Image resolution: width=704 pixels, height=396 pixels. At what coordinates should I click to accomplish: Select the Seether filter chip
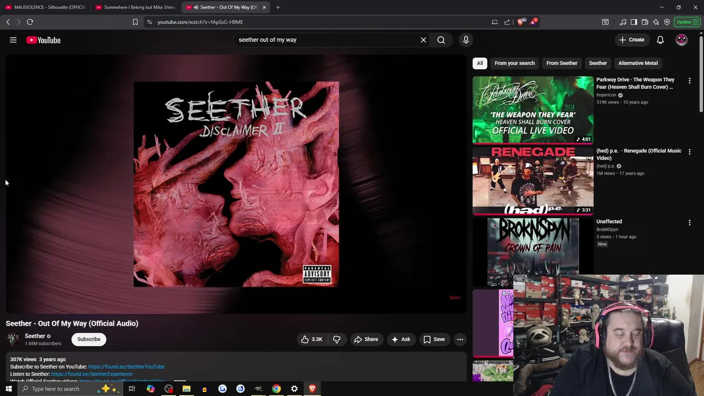(x=598, y=63)
